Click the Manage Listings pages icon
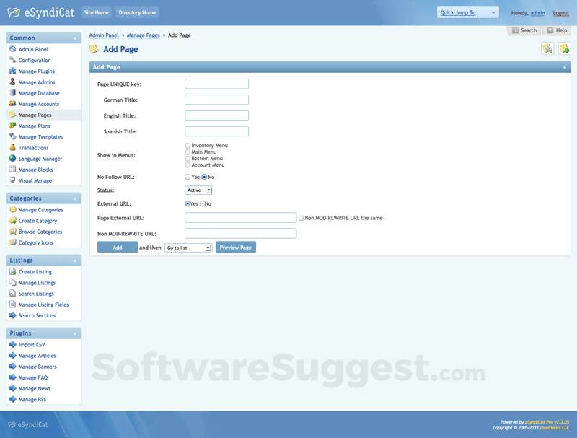This screenshot has width=577, height=438. coord(12,282)
